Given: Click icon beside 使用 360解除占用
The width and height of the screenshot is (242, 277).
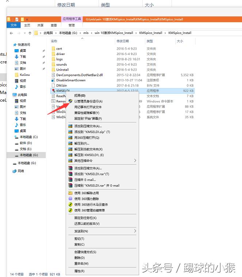Looking at the screenshot, I should 70,193.
